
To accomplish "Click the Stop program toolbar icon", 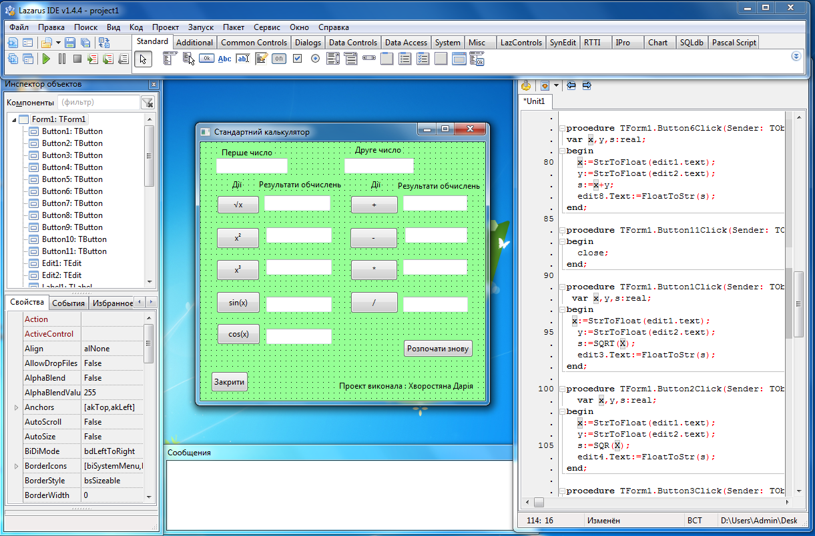I will click(77, 59).
